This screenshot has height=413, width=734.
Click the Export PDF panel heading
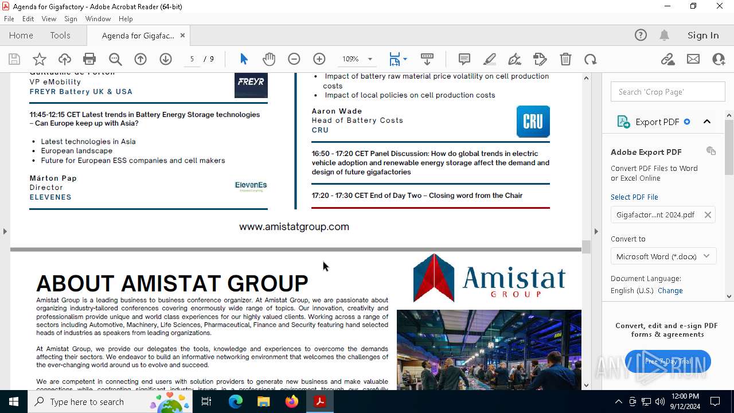[x=657, y=122]
